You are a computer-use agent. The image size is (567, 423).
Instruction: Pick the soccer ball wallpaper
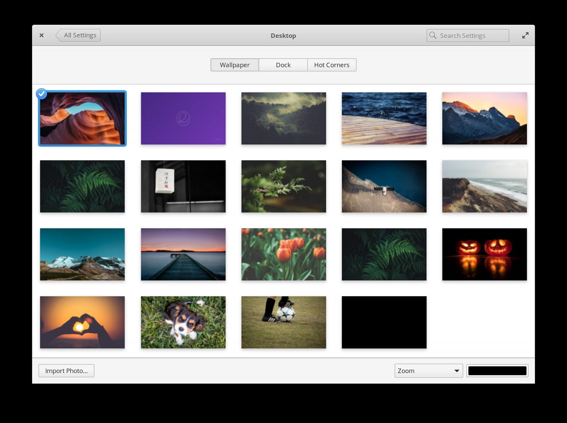283,322
